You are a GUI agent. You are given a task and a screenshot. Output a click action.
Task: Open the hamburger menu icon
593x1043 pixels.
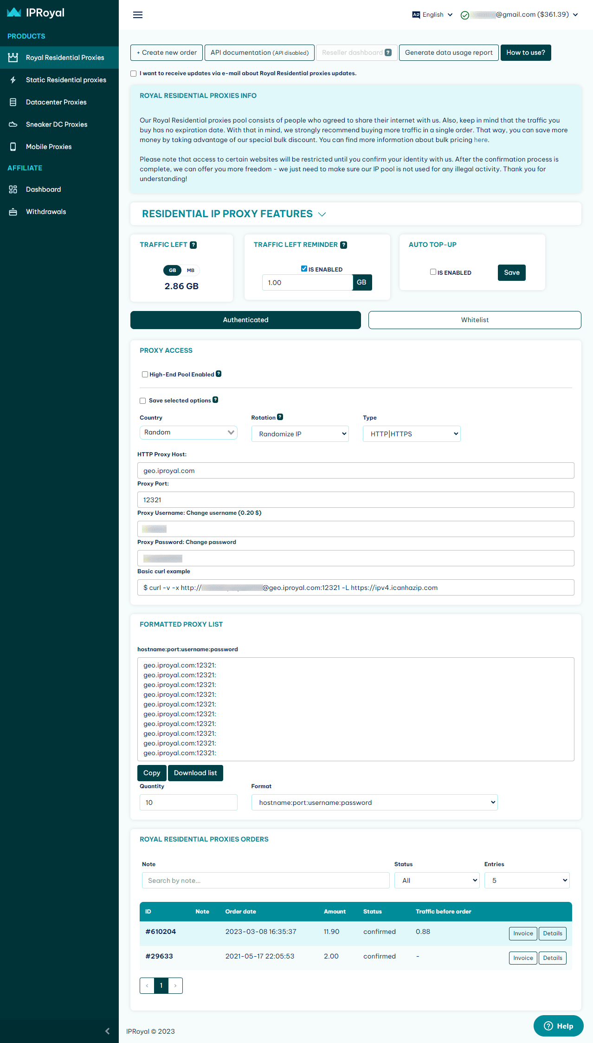(138, 15)
